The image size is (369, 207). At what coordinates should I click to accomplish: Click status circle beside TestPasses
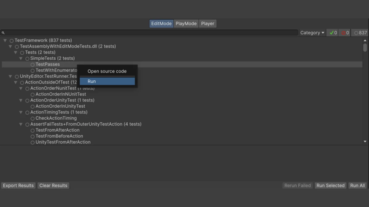point(33,65)
